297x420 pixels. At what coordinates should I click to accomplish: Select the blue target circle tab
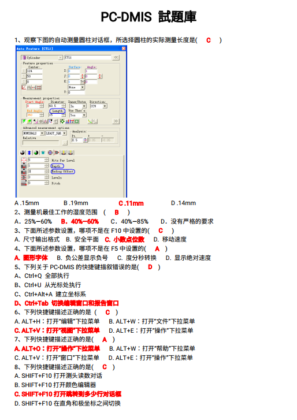50,153
